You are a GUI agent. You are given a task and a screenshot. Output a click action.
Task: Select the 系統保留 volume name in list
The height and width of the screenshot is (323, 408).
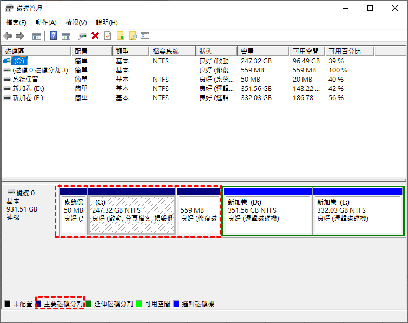[x=25, y=80]
